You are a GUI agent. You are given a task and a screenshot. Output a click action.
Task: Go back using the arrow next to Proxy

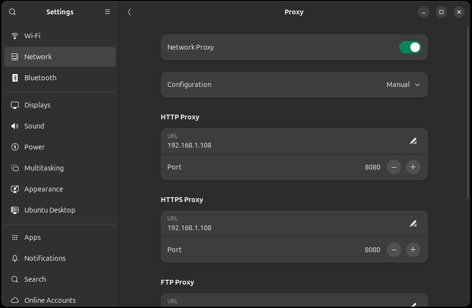coord(130,12)
